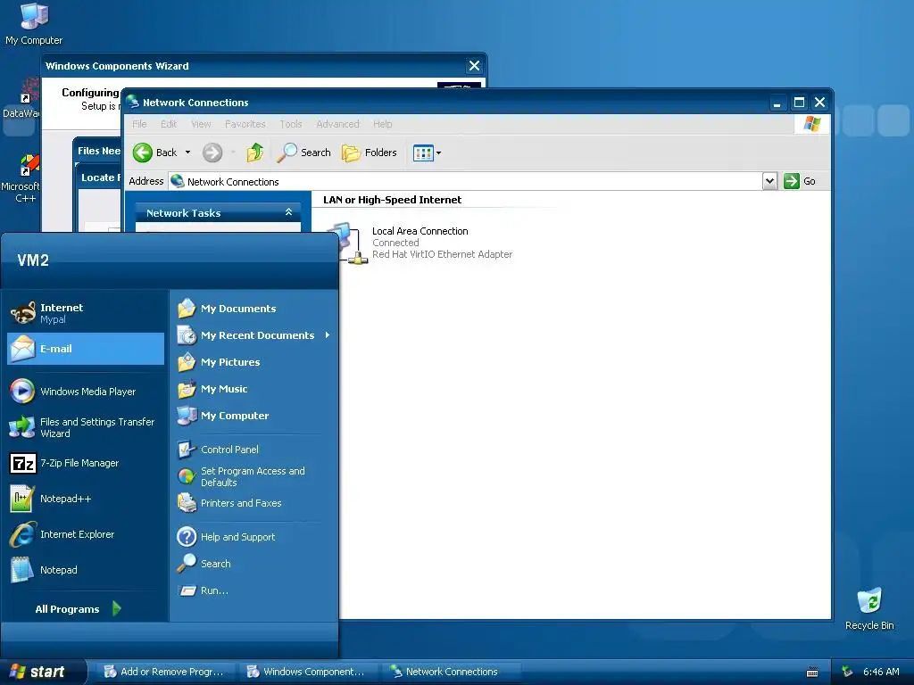The image size is (914, 685).
Task: Open Control Panel
Action: 253,450
